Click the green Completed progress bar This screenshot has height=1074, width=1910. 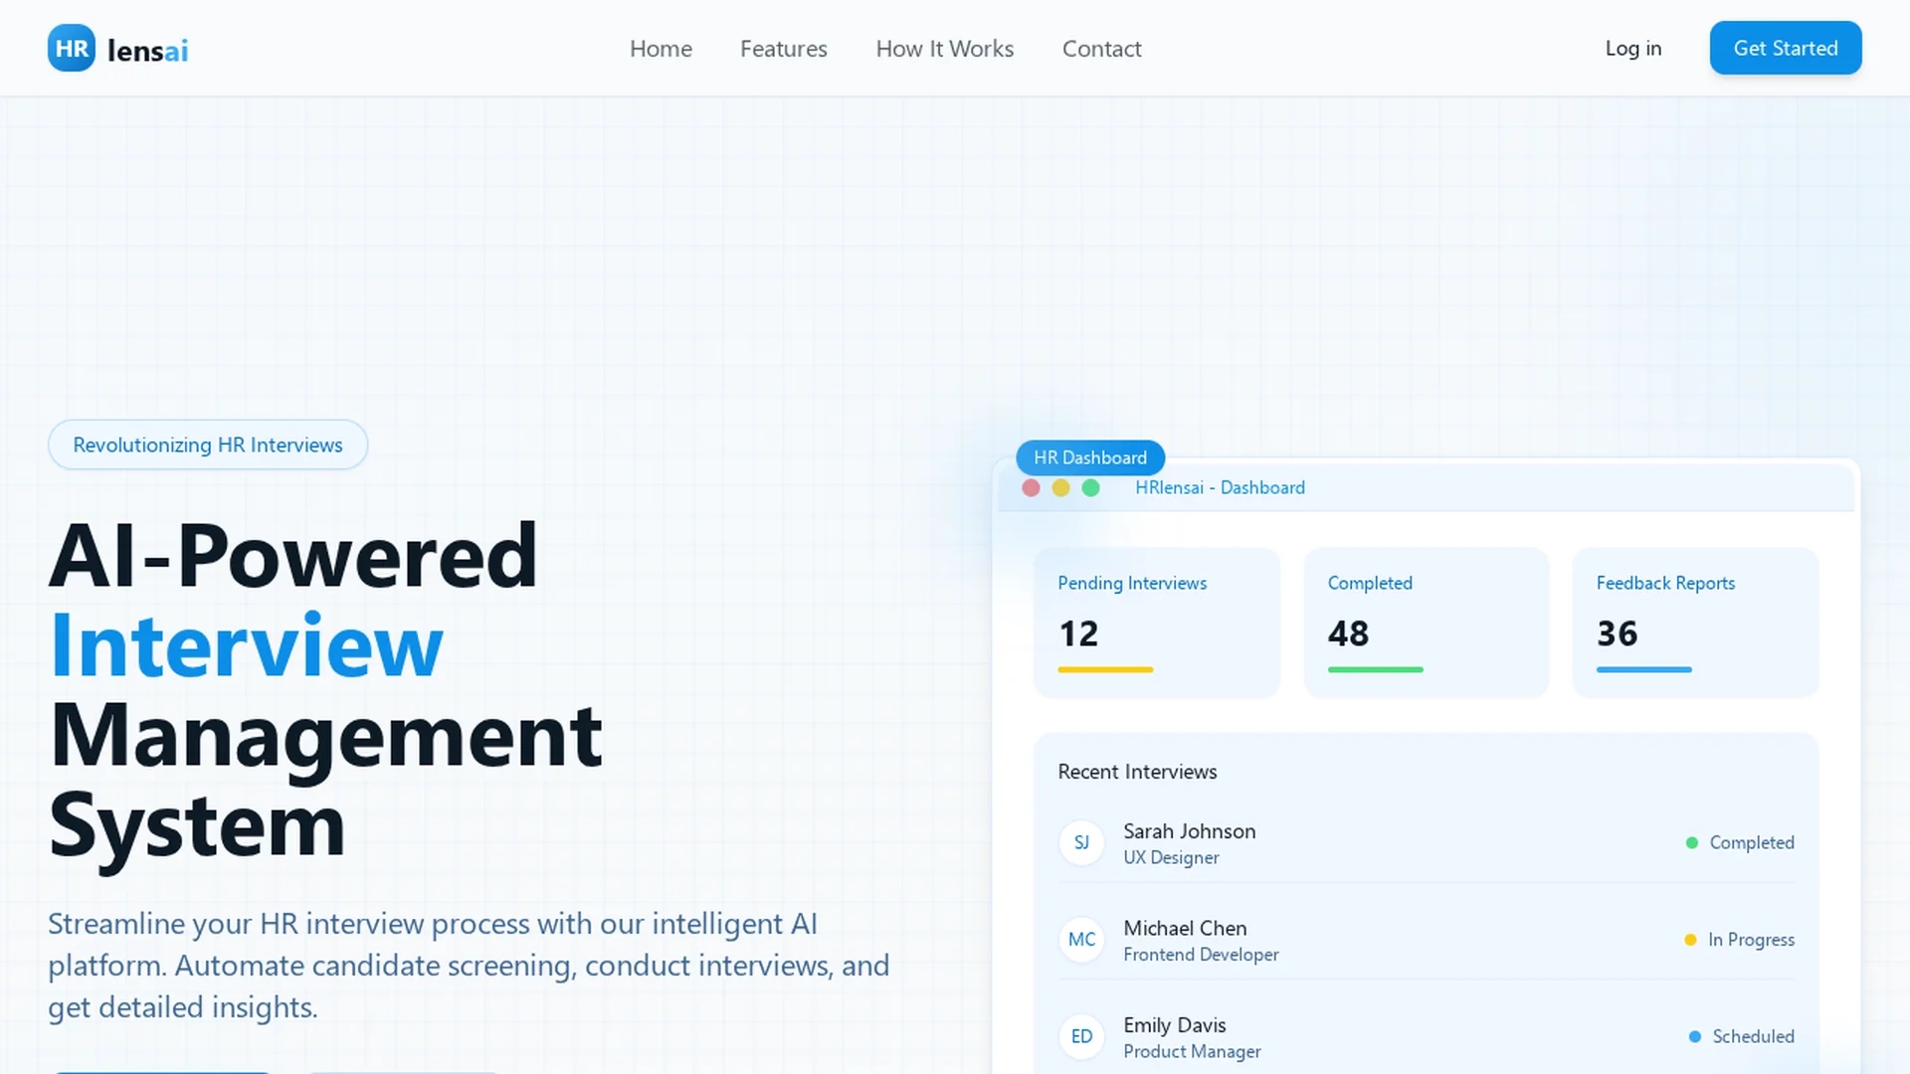(x=1375, y=670)
